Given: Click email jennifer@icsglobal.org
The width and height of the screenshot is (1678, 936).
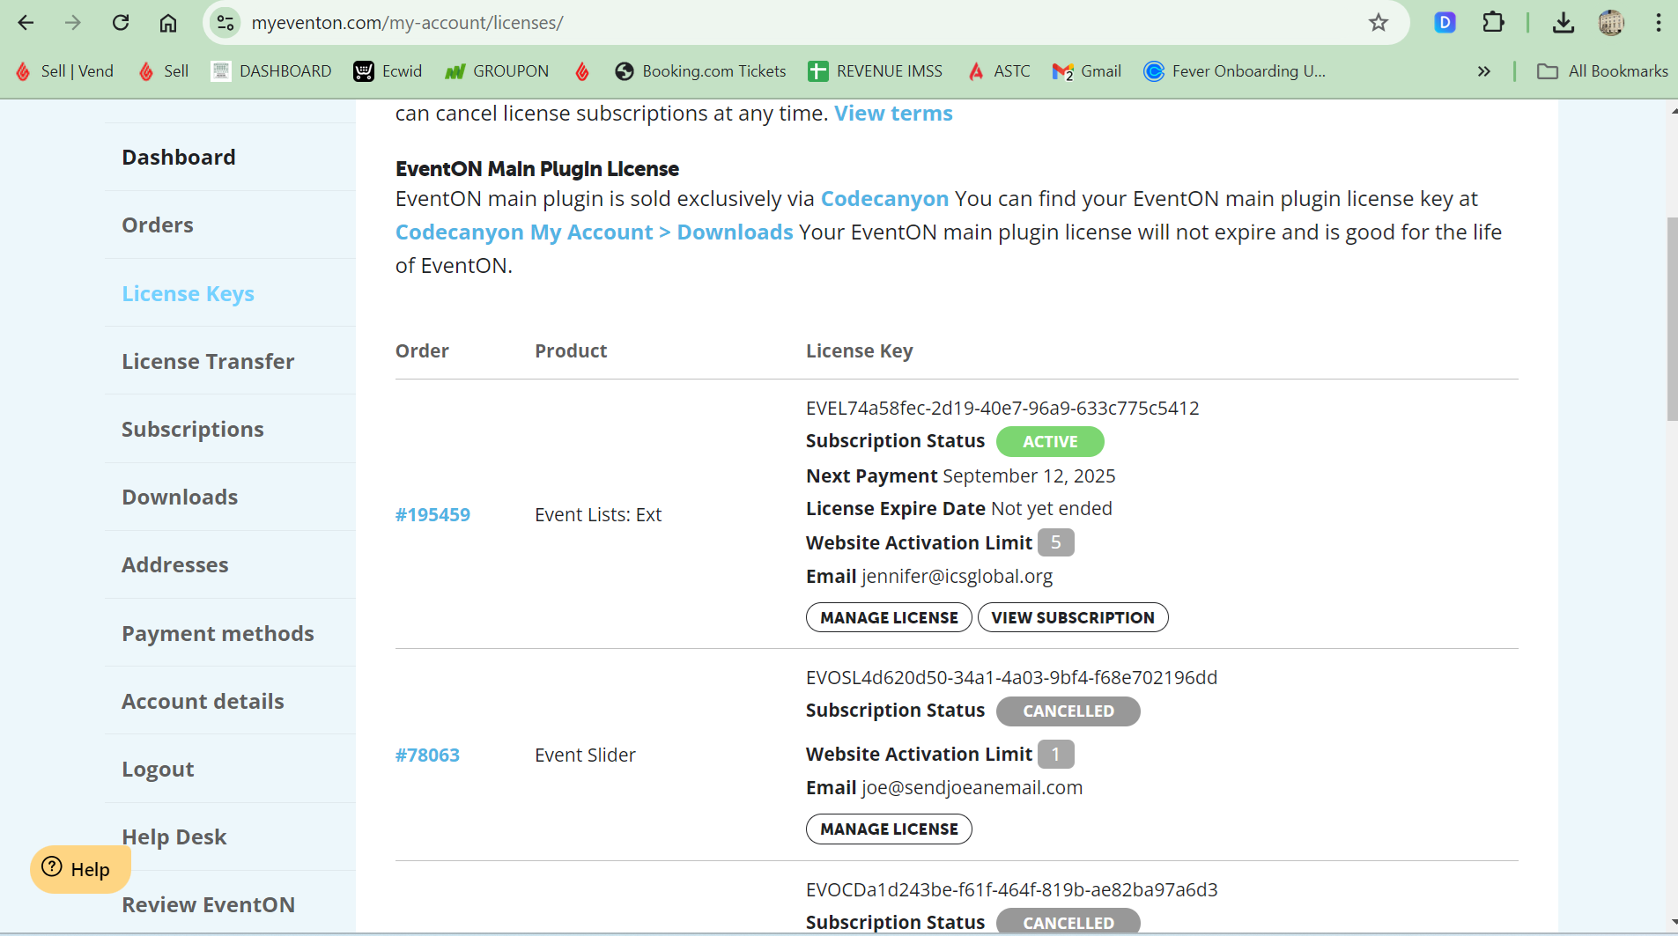Looking at the screenshot, I should point(957,577).
